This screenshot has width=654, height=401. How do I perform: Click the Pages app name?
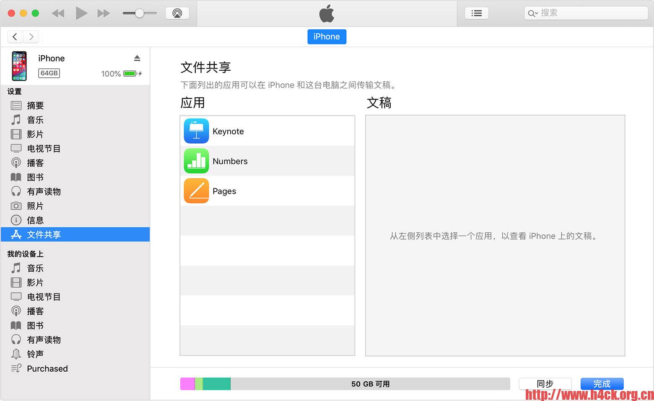pos(224,191)
